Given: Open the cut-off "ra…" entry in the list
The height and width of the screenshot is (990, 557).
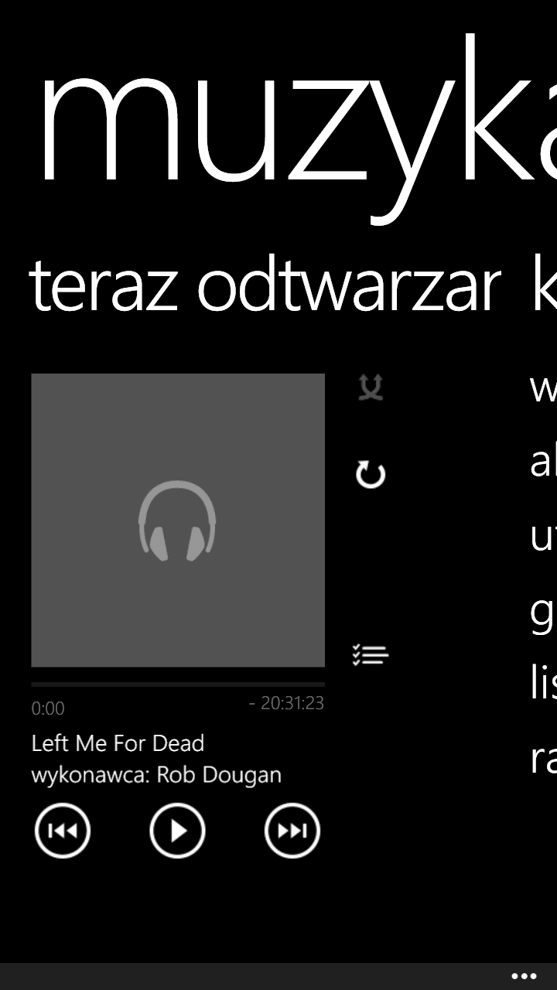Looking at the screenshot, I should click(543, 759).
